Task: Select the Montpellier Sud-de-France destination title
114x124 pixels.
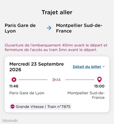Action: (x=79, y=28)
